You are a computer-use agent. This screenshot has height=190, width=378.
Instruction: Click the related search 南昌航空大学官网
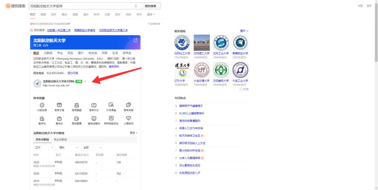click(x=85, y=30)
